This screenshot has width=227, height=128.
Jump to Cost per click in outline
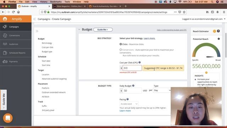[x=48, y=47]
